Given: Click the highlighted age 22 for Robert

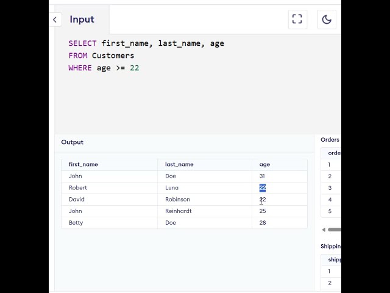Looking at the screenshot, I should (263, 188).
